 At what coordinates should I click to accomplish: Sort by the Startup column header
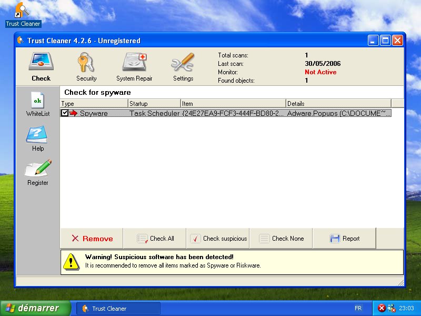pos(154,103)
